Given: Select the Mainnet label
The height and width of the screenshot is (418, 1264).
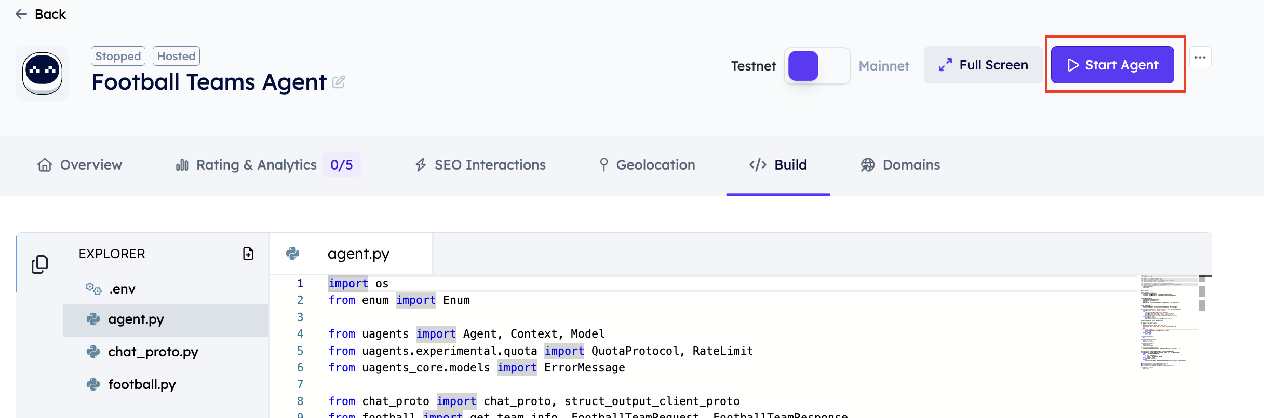Looking at the screenshot, I should coord(884,66).
